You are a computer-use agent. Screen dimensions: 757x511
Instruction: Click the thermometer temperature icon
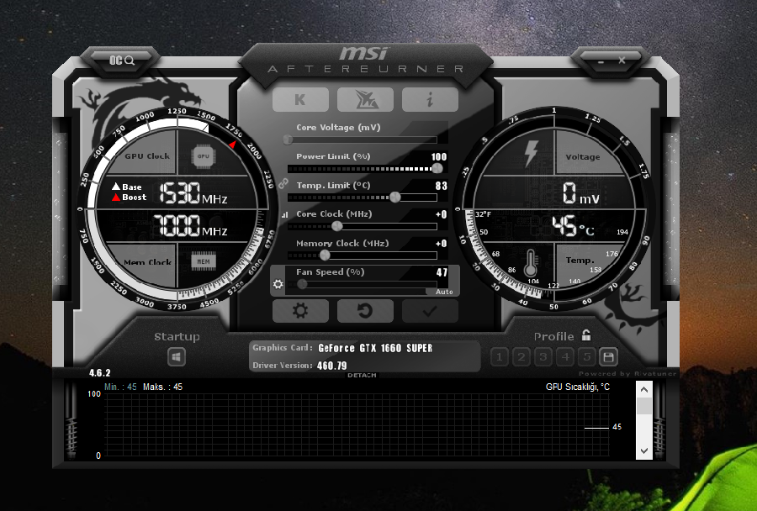coord(531,262)
